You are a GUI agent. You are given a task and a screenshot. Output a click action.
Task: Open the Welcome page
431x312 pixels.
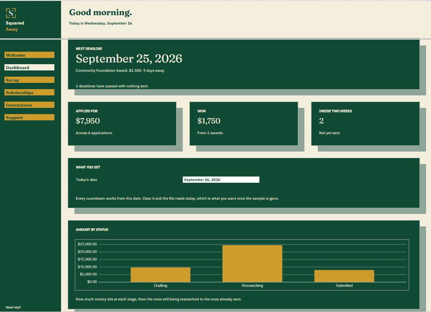click(x=29, y=55)
